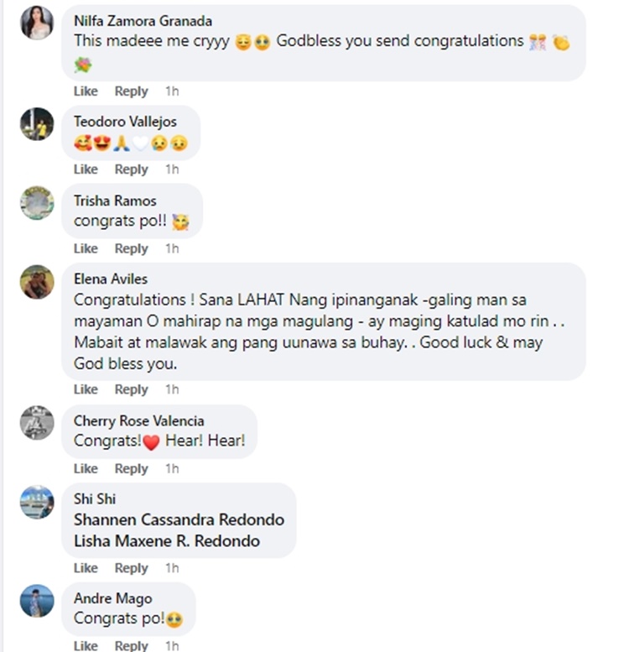Open Teodoro Vallejos' profile avatar
The height and width of the screenshot is (652, 629).
(37, 124)
